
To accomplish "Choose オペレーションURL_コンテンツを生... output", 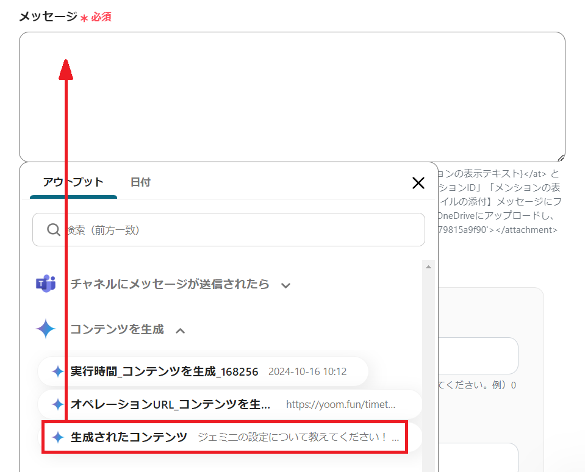I will coord(230,404).
